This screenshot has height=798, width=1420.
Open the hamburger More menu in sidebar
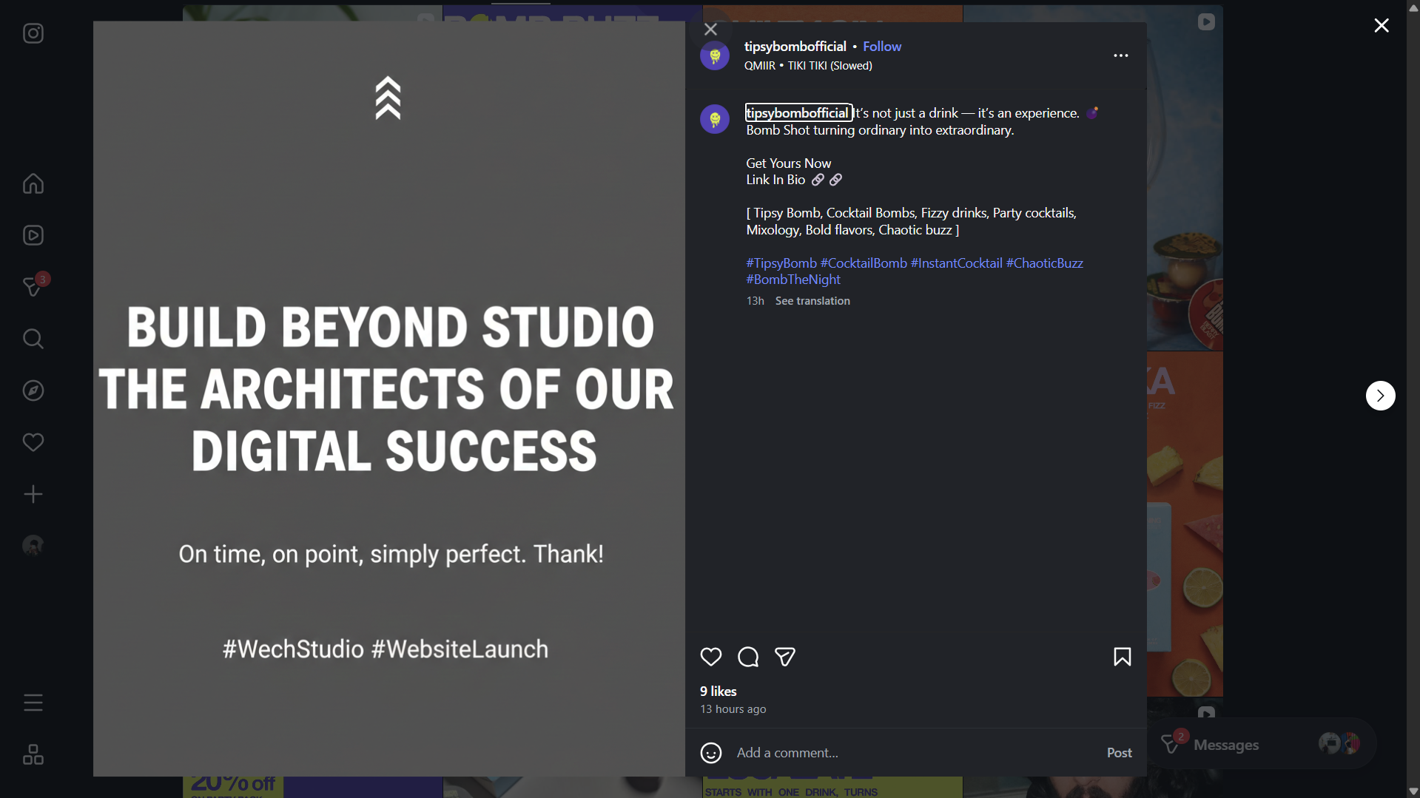tap(33, 703)
